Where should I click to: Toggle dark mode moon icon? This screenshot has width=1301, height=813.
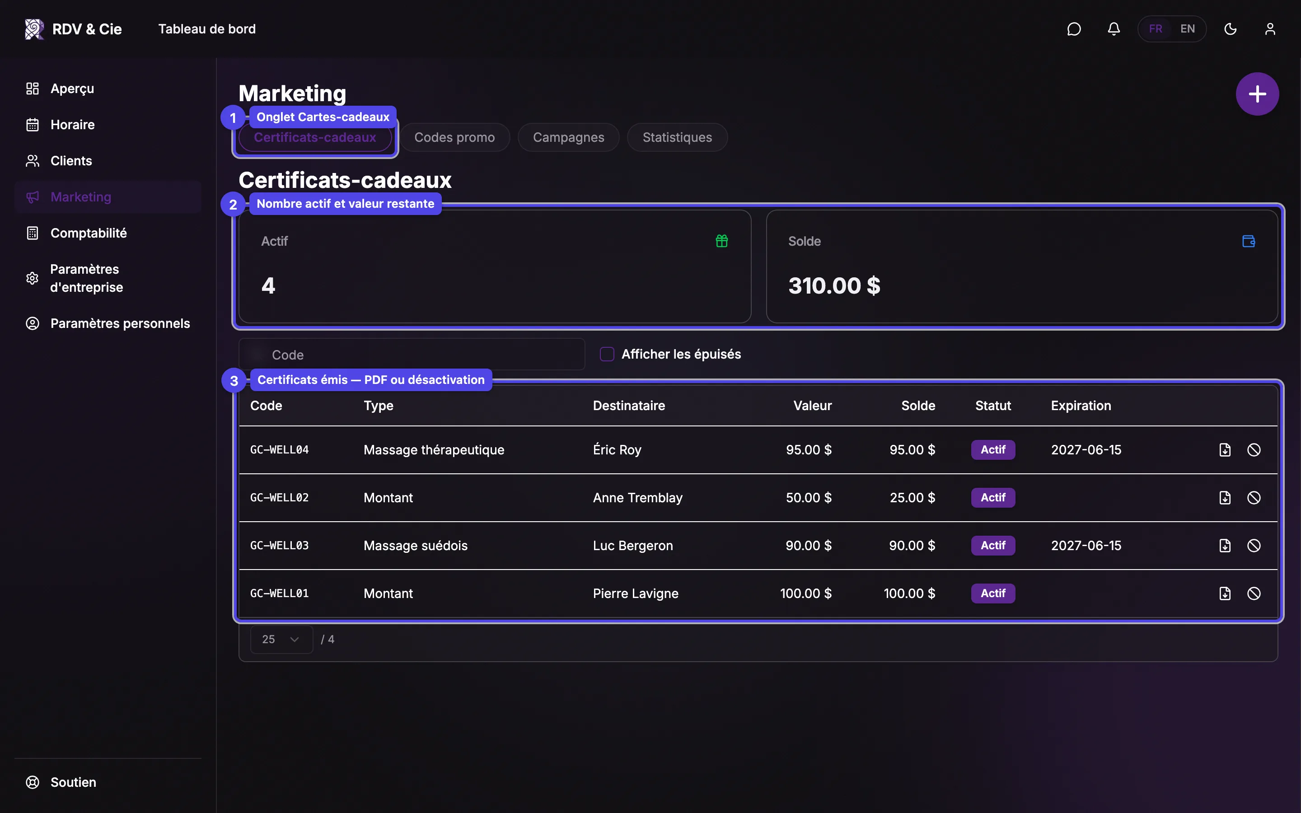(1230, 29)
